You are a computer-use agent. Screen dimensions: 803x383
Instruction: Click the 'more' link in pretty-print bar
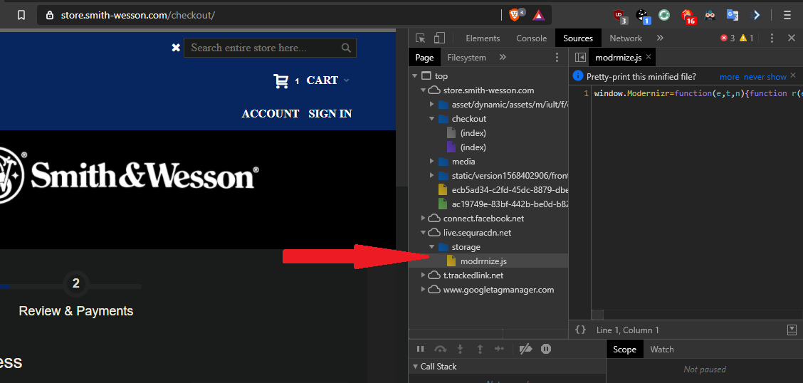[729, 77]
